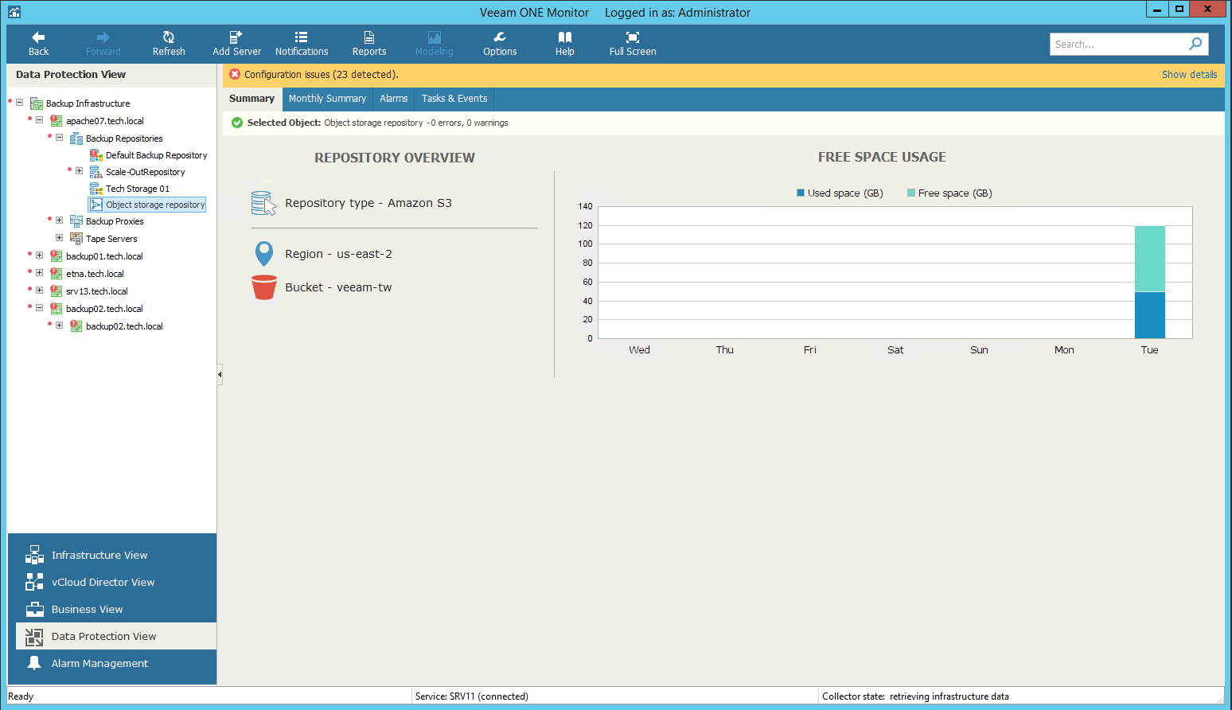Viewport: 1232px width, 710px height.
Task: Open Notifications settings
Action: (x=302, y=44)
